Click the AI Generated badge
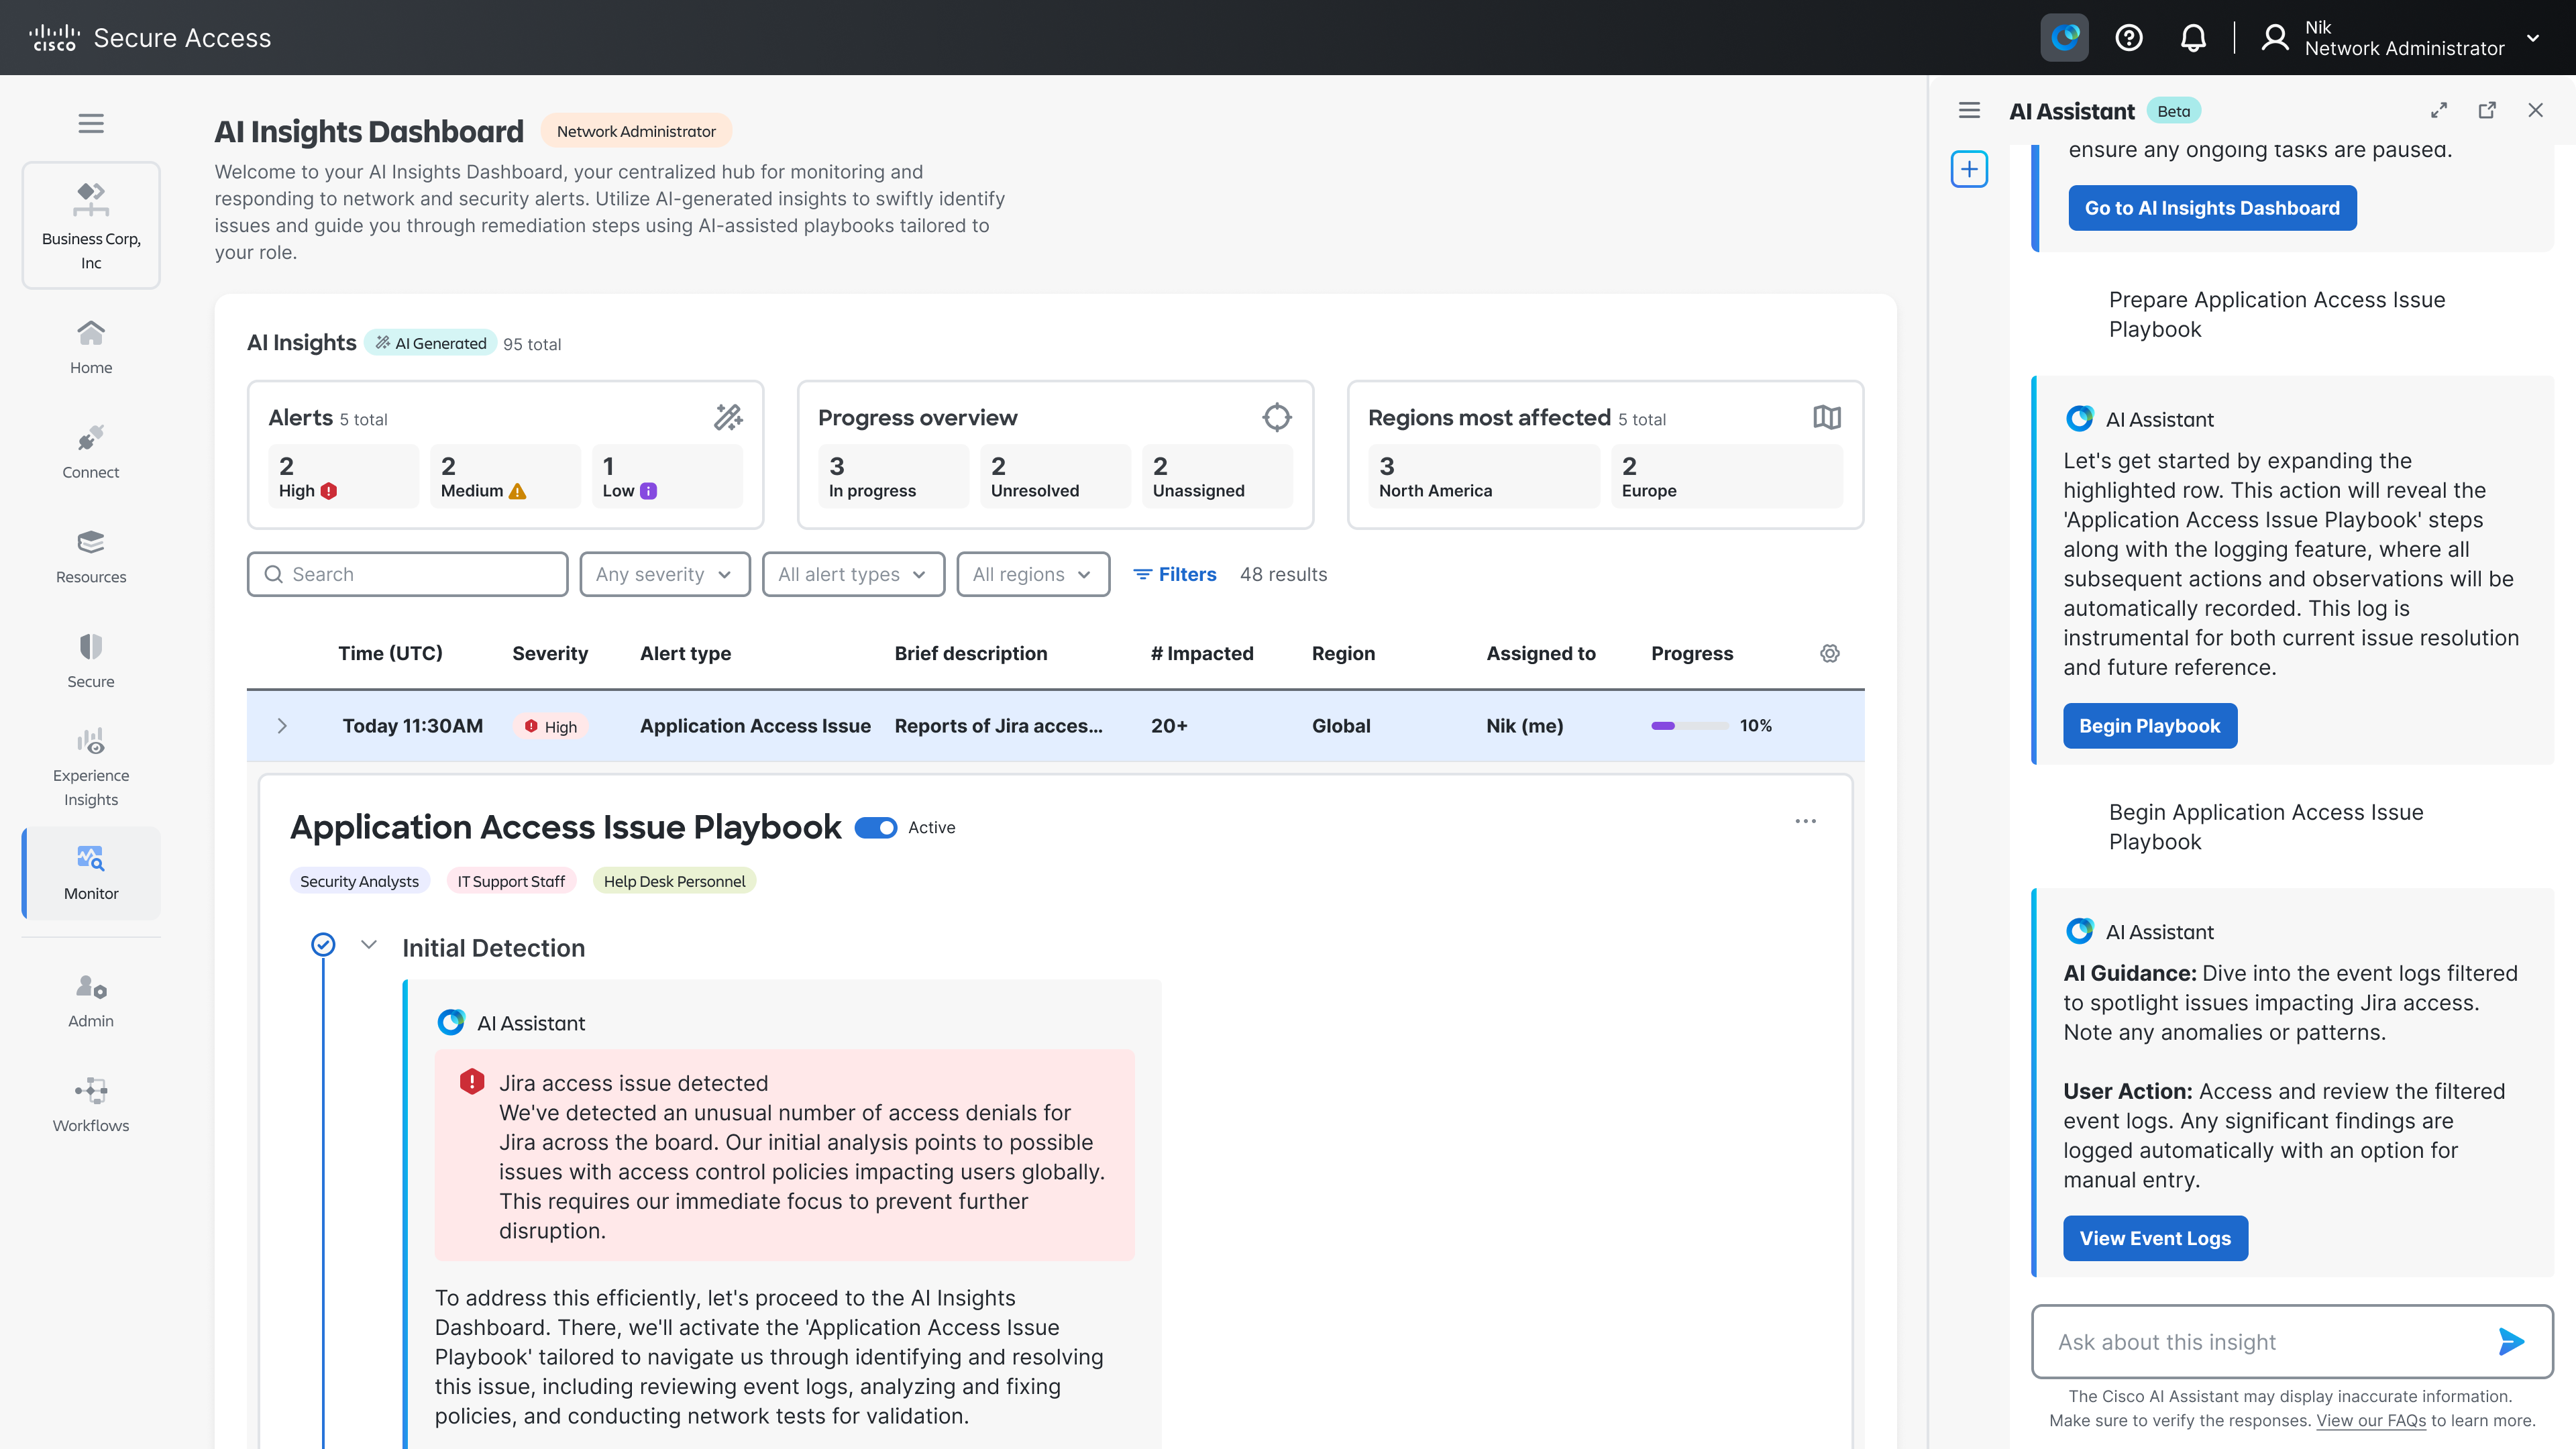This screenshot has width=2576, height=1449. [431, 343]
